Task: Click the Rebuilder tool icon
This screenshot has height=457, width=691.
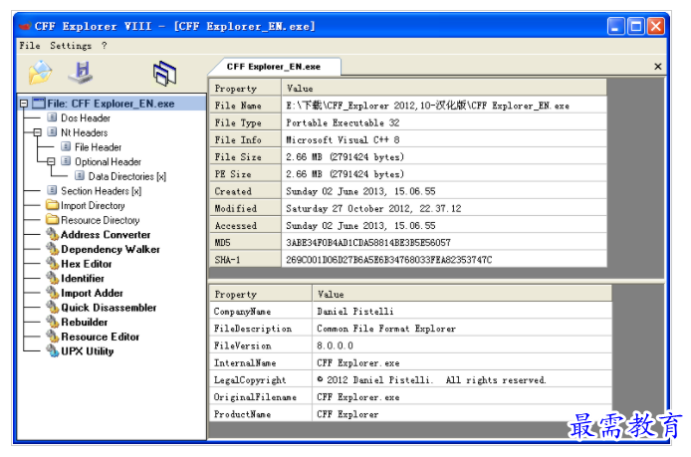Action: [x=53, y=322]
